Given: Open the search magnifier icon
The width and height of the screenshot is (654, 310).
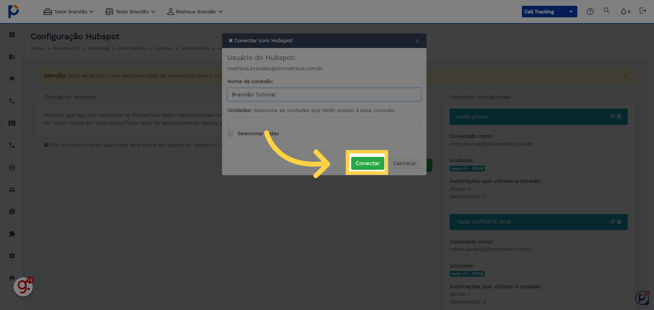Looking at the screenshot, I should (x=607, y=11).
